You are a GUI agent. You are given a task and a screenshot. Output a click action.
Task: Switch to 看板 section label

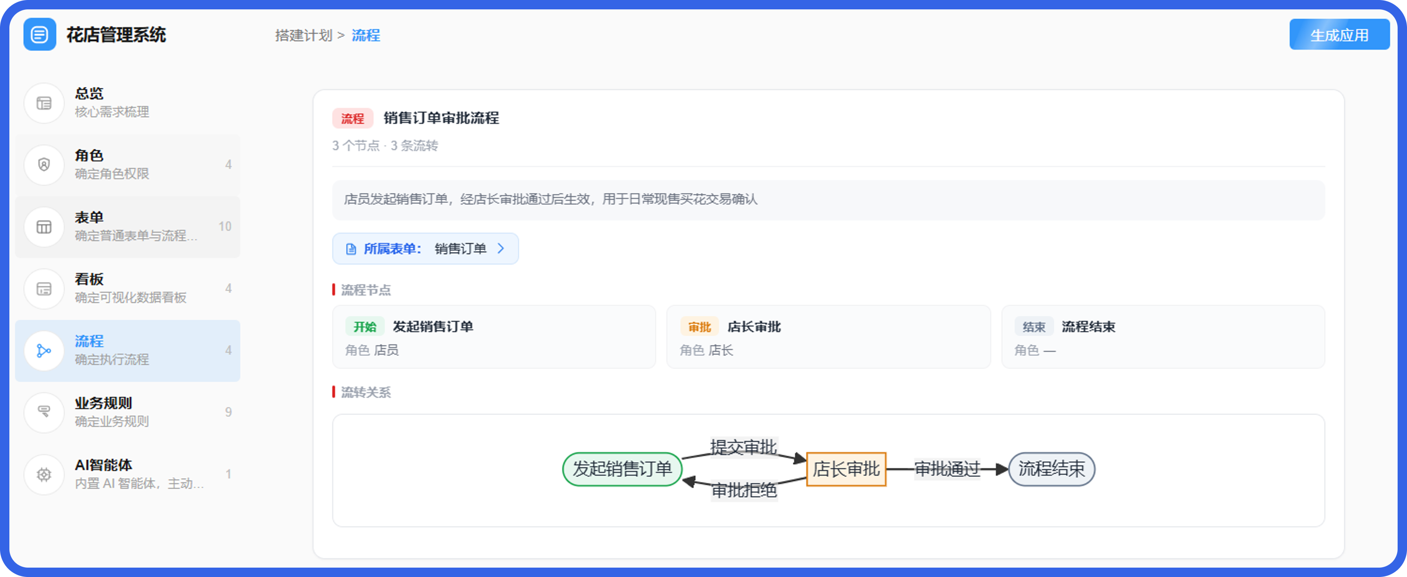pyautogui.click(x=89, y=279)
